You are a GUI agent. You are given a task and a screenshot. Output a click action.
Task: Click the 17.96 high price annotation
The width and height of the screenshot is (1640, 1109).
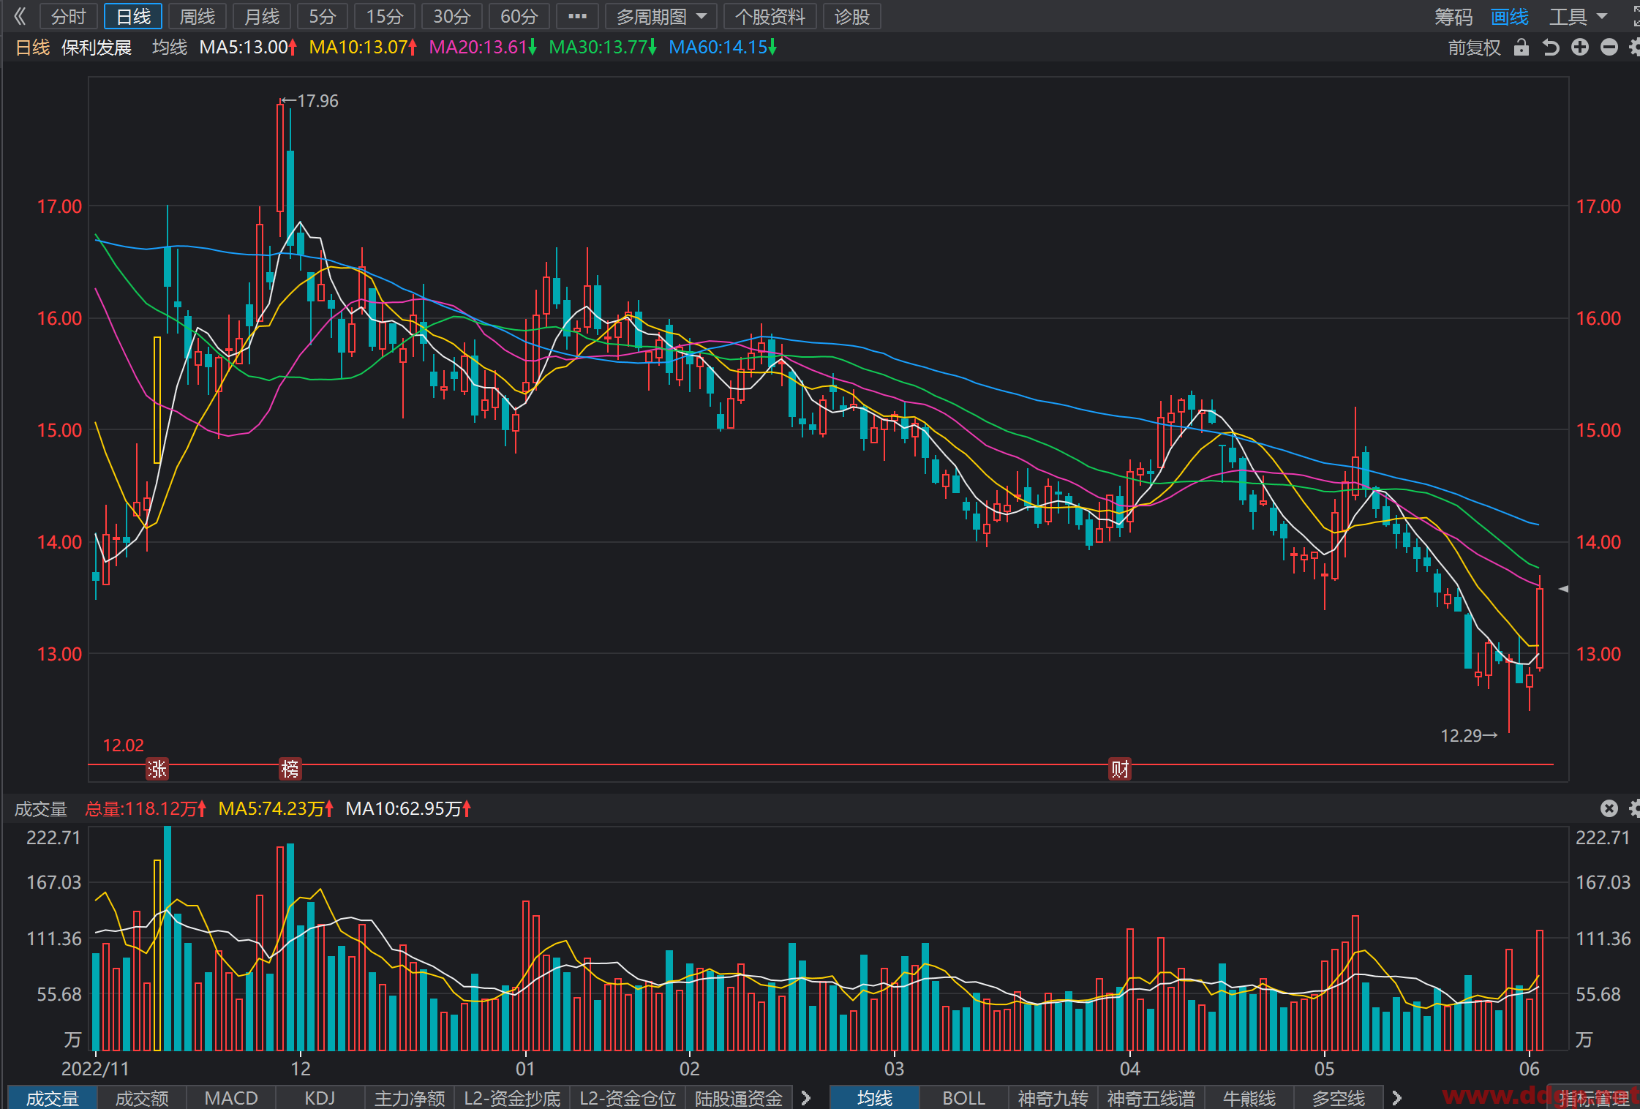tap(310, 101)
